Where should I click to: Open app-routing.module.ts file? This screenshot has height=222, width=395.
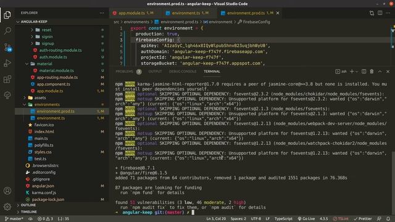[62, 77]
